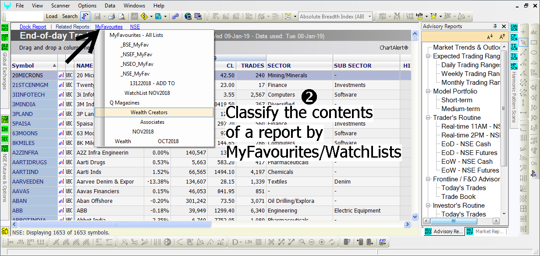Click VBC icon in AAVAS row
The height and width of the screenshot is (256, 540).
69,191
